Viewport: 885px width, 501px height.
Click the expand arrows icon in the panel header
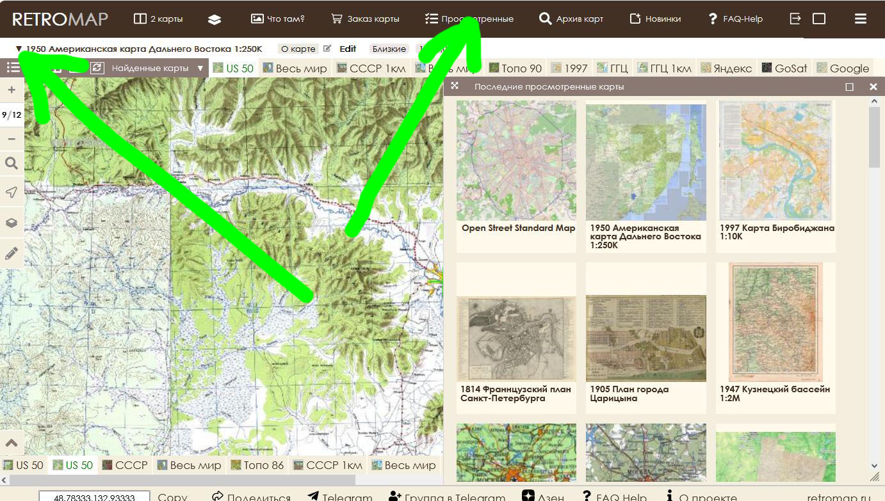pyautogui.click(x=455, y=86)
